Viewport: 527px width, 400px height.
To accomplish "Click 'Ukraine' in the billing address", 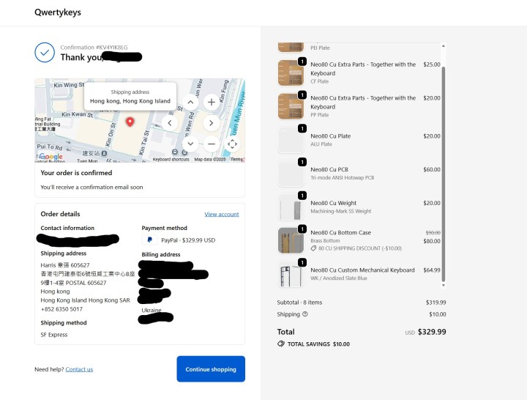I will [152, 310].
